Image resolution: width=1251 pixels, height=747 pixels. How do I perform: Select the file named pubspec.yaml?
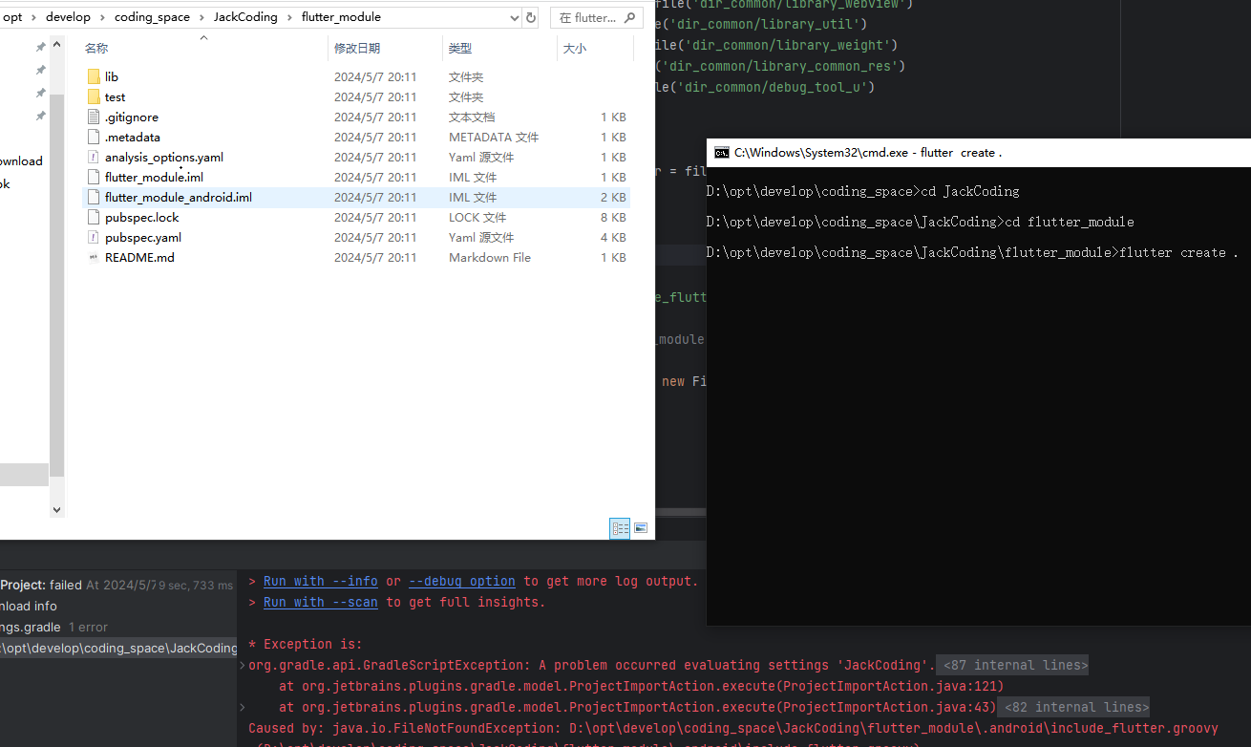click(x=143, y=237)
